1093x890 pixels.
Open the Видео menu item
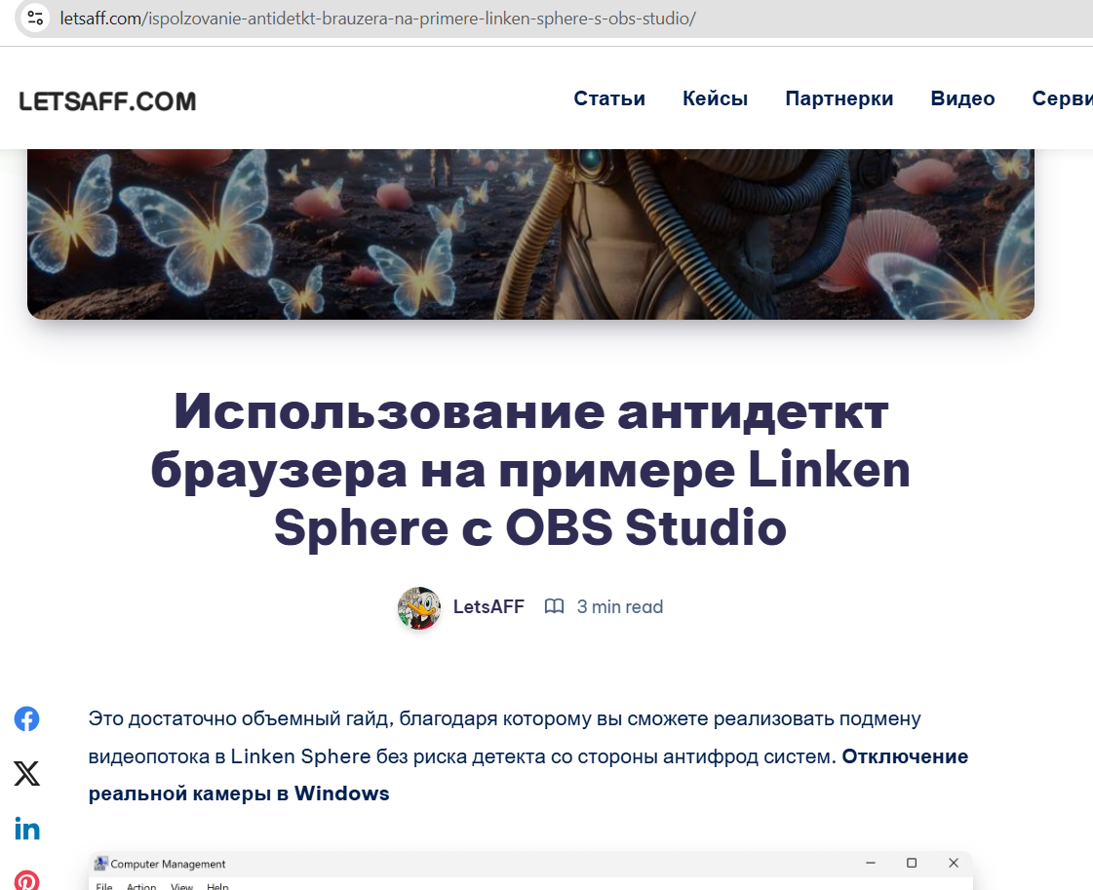tap(962, 98)
